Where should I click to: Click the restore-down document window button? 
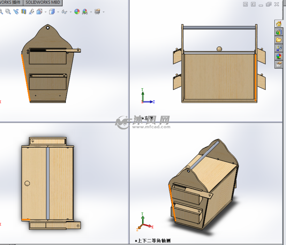pyautogui.click(x=268, y=4)
